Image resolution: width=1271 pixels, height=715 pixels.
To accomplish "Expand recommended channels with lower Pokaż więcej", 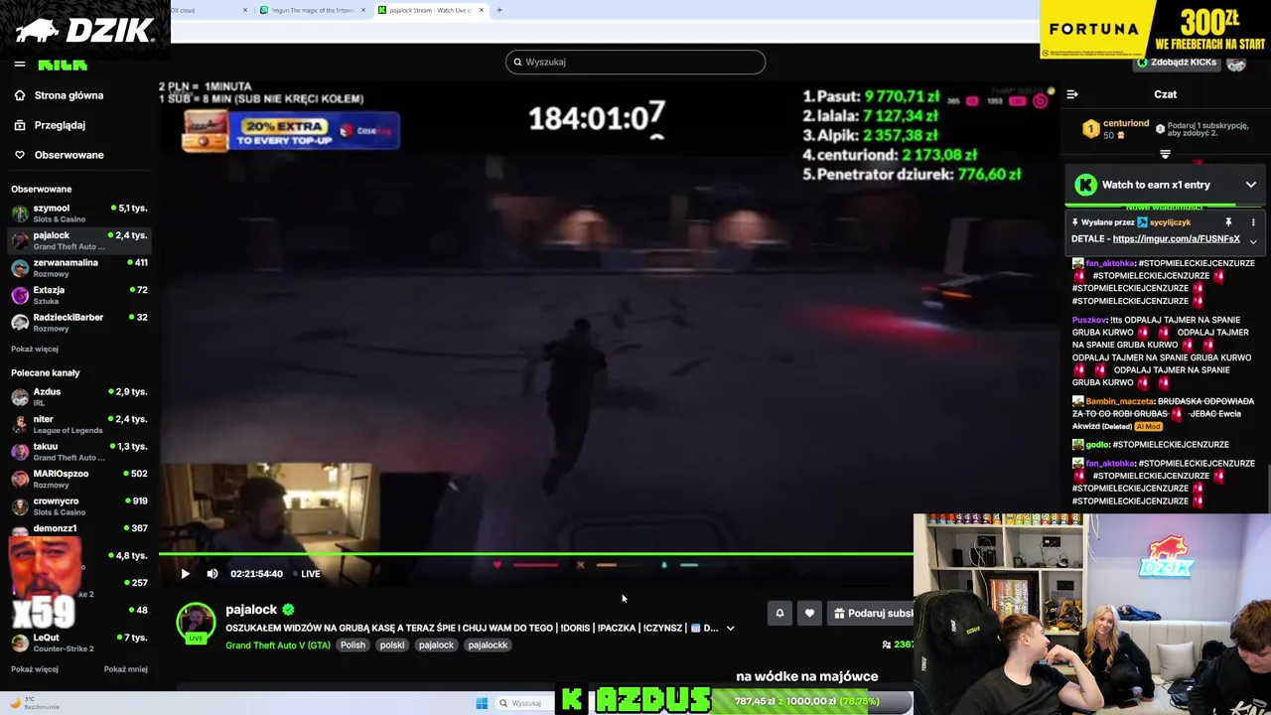I will (x=35, y=669).
